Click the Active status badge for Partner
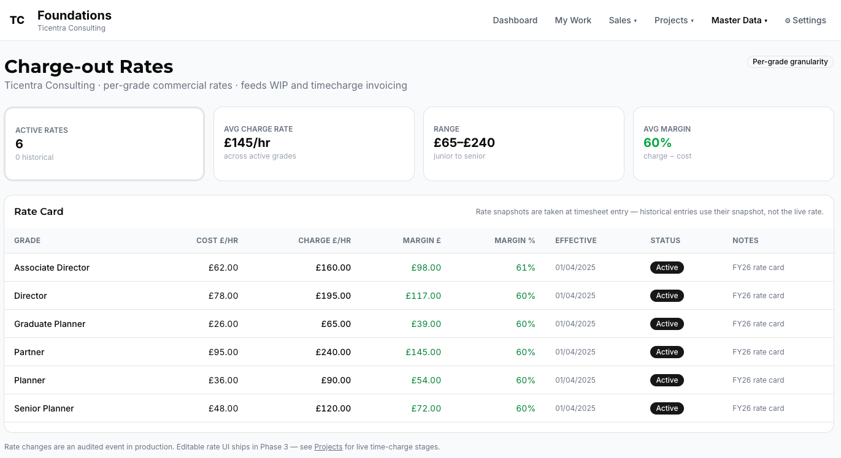The image size is (841, 458). pyautogui.click(x=667, y=352)
